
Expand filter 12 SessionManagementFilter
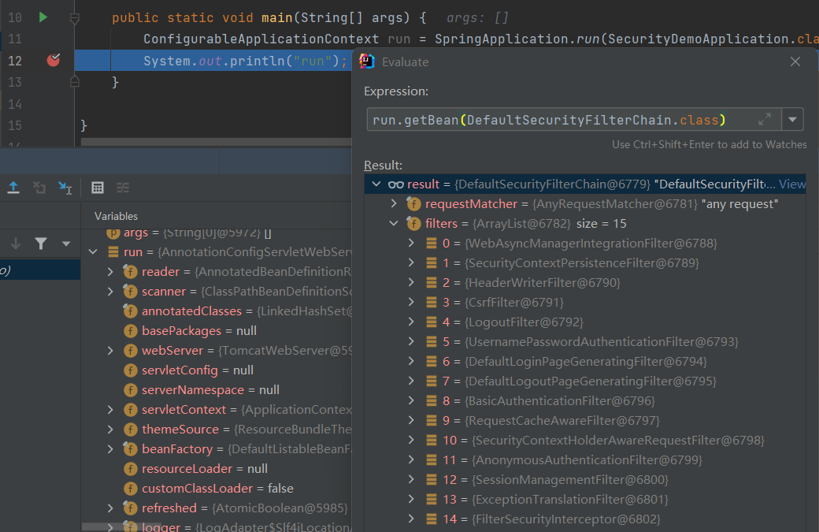pos(411,479)
